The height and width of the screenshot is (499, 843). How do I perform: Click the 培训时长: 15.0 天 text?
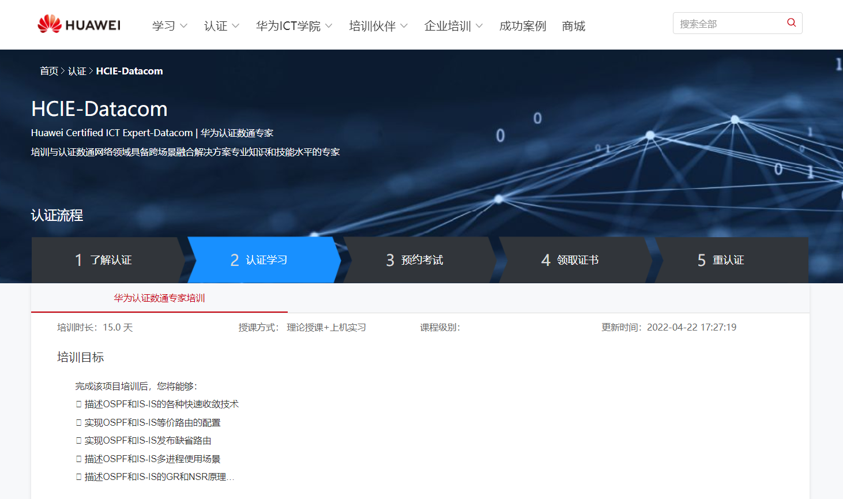coord(95,327)
